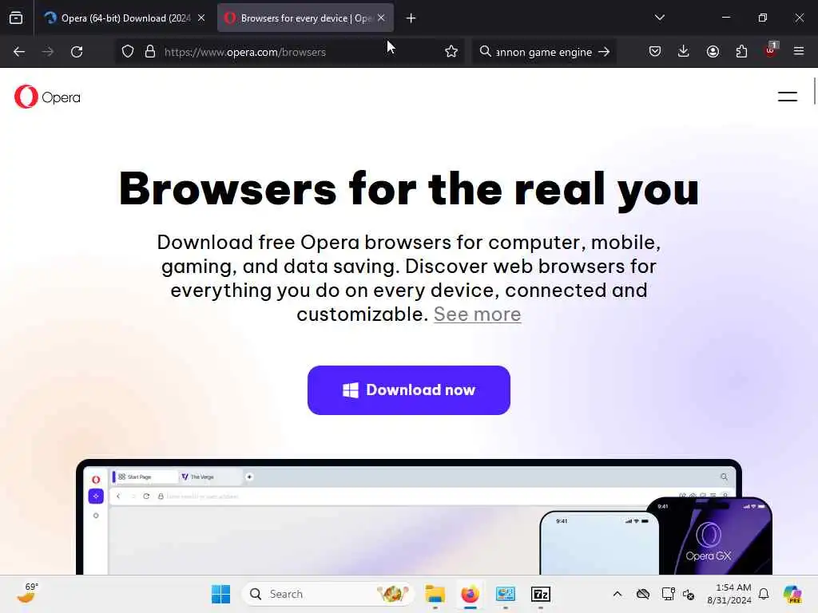The image size is (818, 613).
Task: Launch Copilot preview from taskbar
Action: [792, 594]
